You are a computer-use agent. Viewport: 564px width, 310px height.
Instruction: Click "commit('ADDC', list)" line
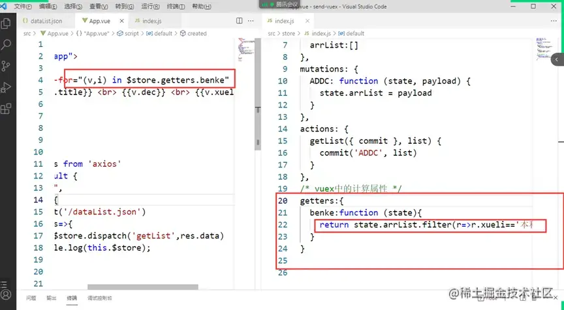point(368,153)
